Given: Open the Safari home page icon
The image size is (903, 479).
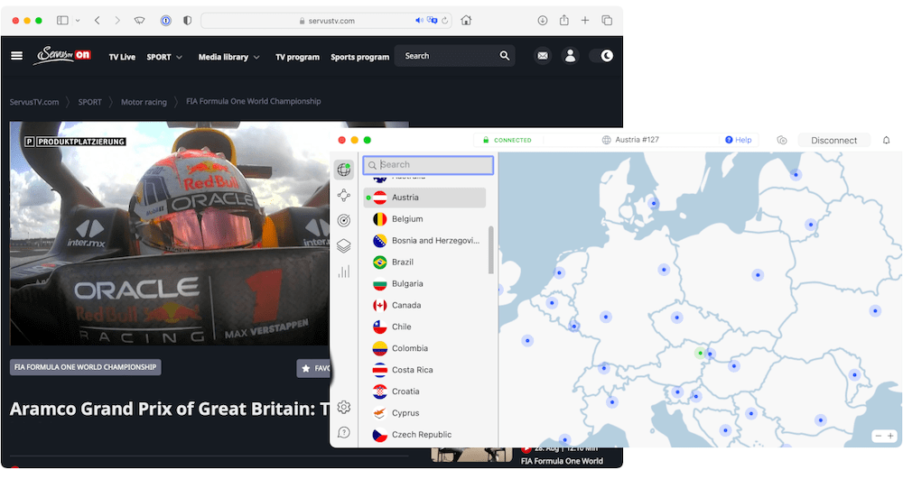Looking at the screenshot, I should pyautogui.click(x=466, y=20).
